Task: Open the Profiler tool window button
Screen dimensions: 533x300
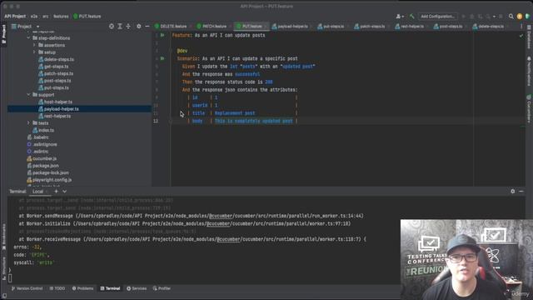Action: [162, 288]
